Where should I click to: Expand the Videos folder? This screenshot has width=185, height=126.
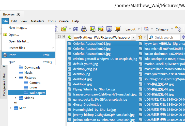click(x=16, y=98)
